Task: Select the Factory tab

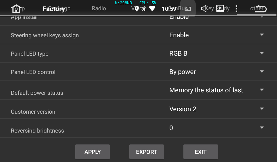Action: [x=54, y=9]
